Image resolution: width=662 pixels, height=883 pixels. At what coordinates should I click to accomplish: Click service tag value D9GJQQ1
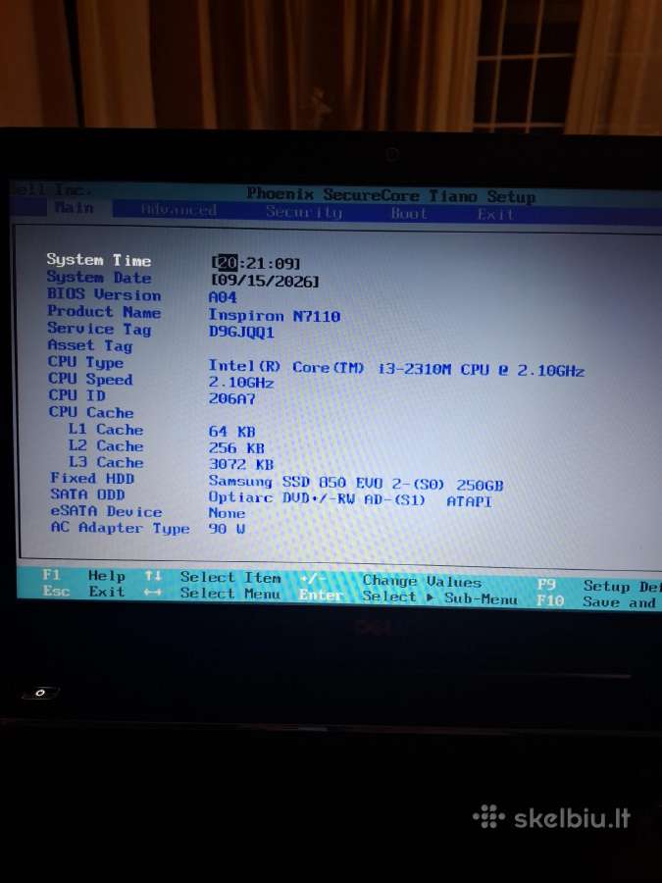click(241, 332)
